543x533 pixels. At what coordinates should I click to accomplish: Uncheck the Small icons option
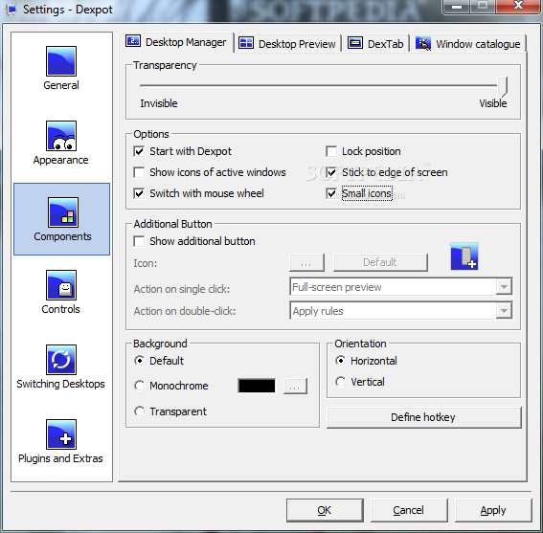tap(331, 193)
